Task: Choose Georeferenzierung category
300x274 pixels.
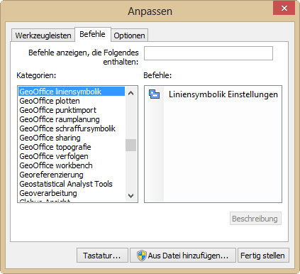Action: (72, 175)
